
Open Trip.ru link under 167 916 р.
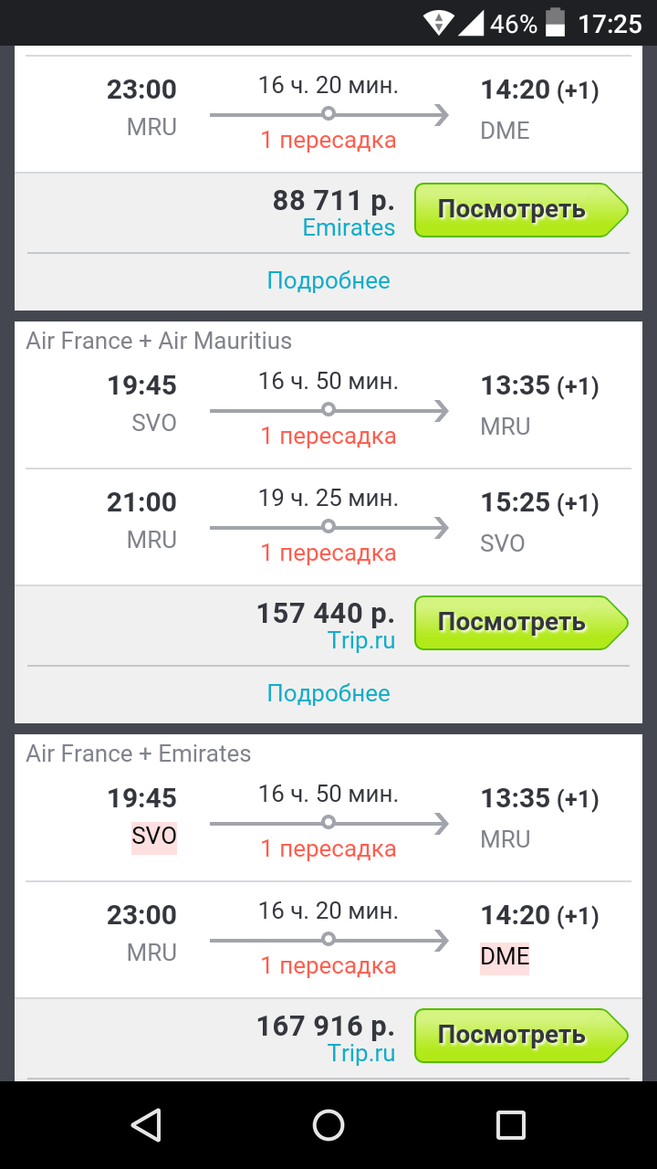tap(361, 1053)
